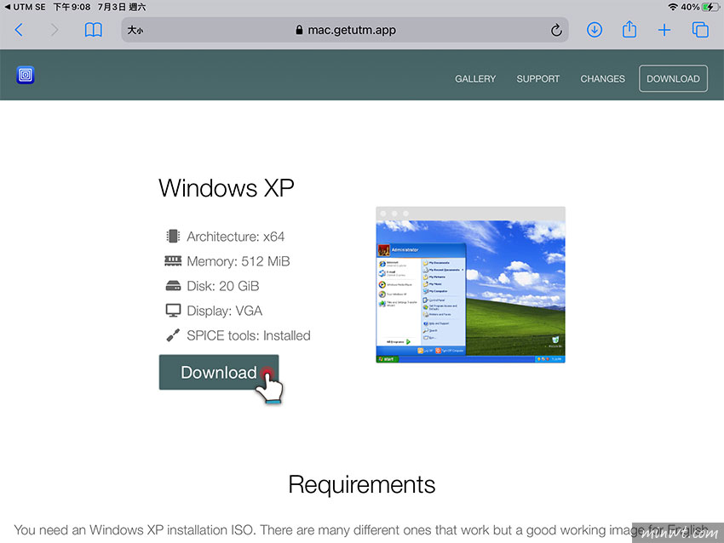
Task: Click the status bar clock time
Action: coord(72,7)
